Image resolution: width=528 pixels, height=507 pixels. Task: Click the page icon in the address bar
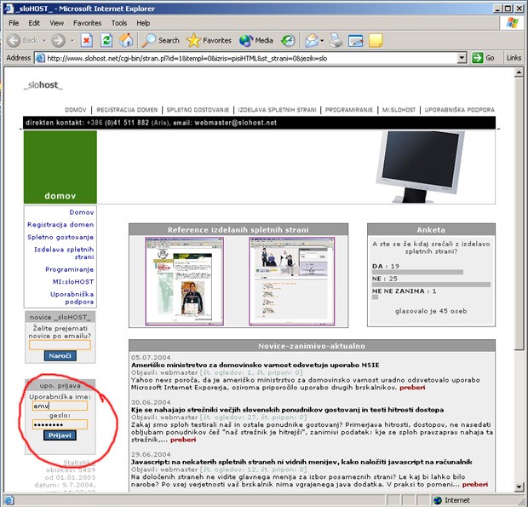click(x=40, y=58)
